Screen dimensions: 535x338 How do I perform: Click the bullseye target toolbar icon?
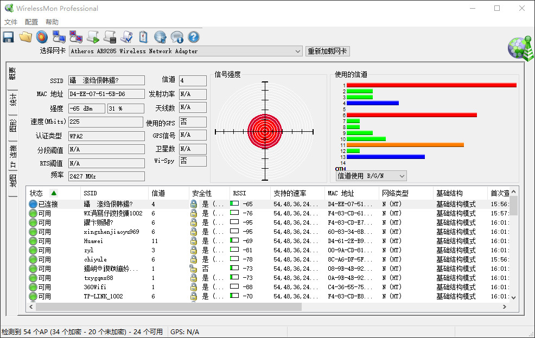coord(42,37)
